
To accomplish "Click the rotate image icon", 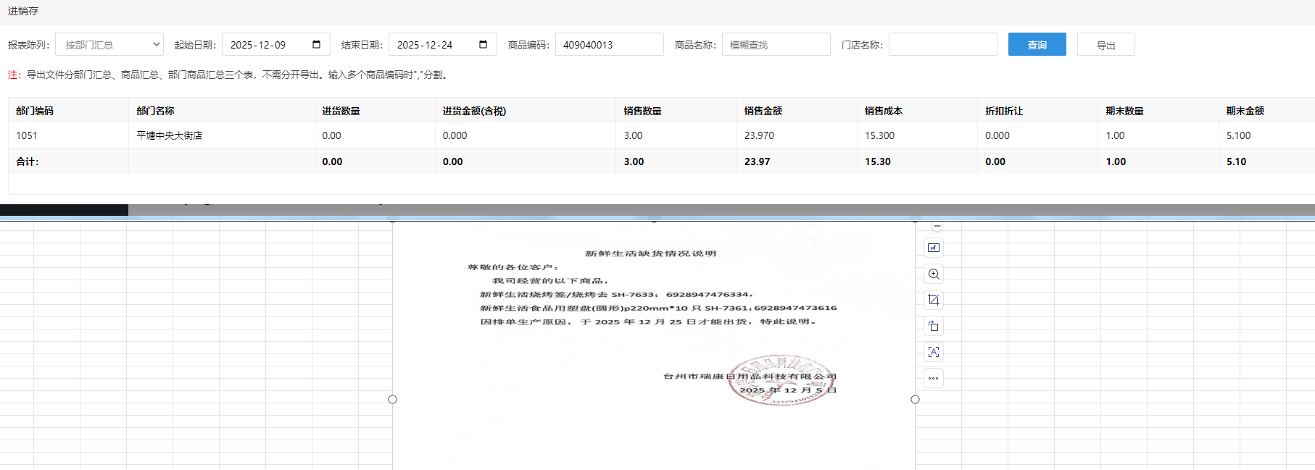I will click(934, 326).
